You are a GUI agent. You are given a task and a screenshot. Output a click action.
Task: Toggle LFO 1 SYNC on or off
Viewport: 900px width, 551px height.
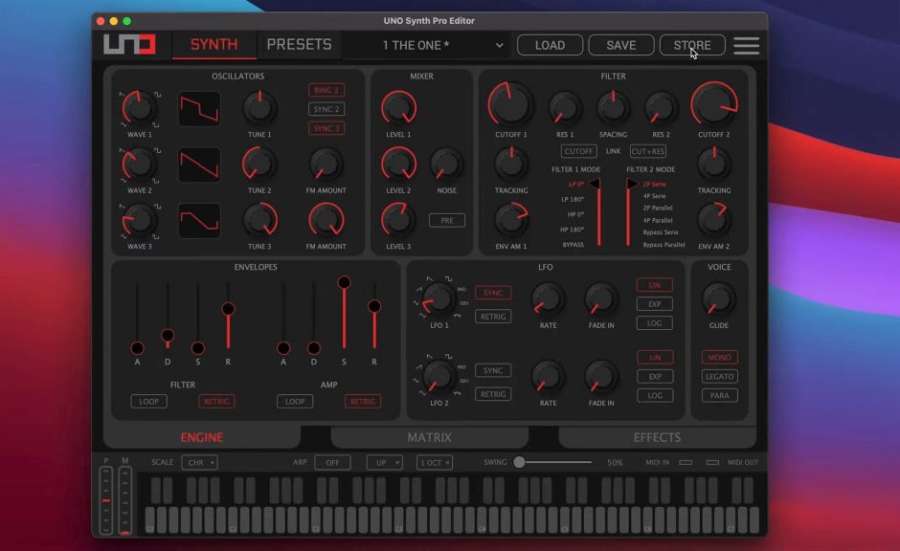tap(493, 293)
